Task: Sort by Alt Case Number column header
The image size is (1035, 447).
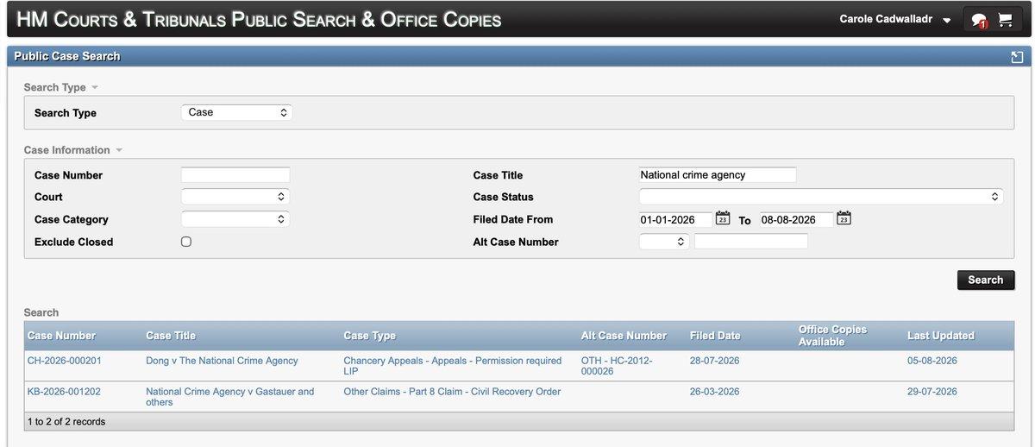Action: click(624, 336)
